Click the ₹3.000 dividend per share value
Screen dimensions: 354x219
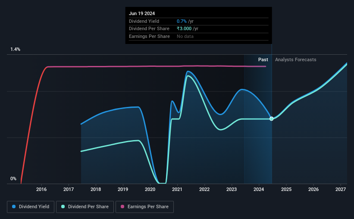[184, 29]
